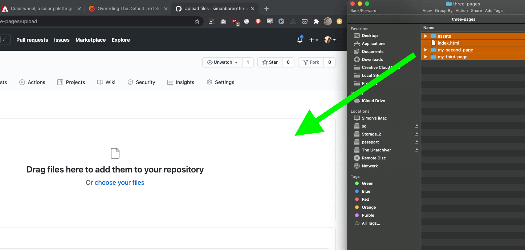This screenshot has width=525, height=250.
Task: Bookmark this page with the star icon
Action: pyautogui.click(x=197, y=21)
